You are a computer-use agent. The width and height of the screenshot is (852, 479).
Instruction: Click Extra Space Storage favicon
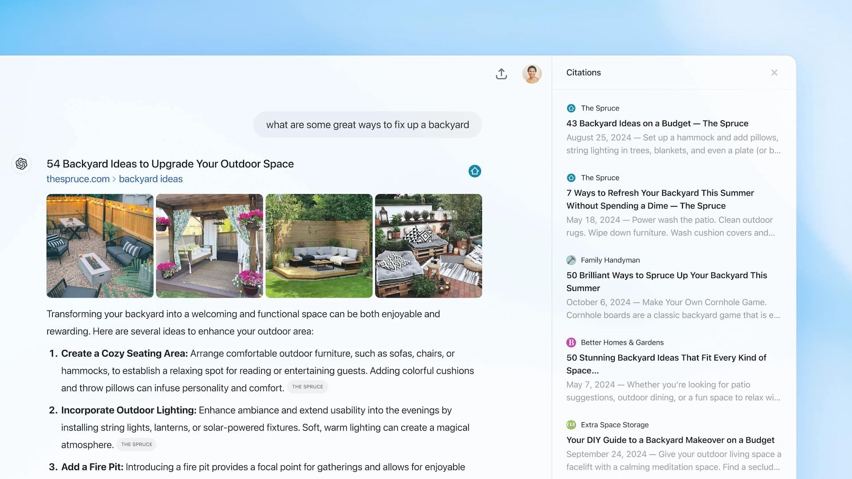[571, 424]
